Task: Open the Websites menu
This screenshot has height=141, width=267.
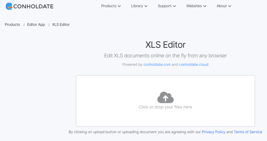Action: [194, 6]
